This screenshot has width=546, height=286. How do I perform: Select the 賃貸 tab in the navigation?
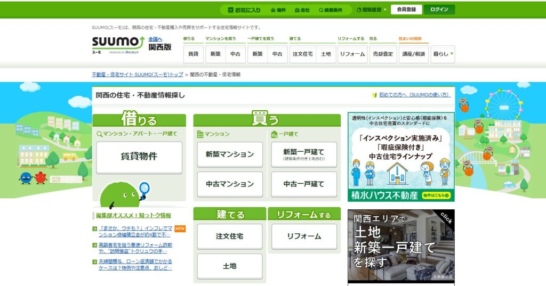pos(193,54)
